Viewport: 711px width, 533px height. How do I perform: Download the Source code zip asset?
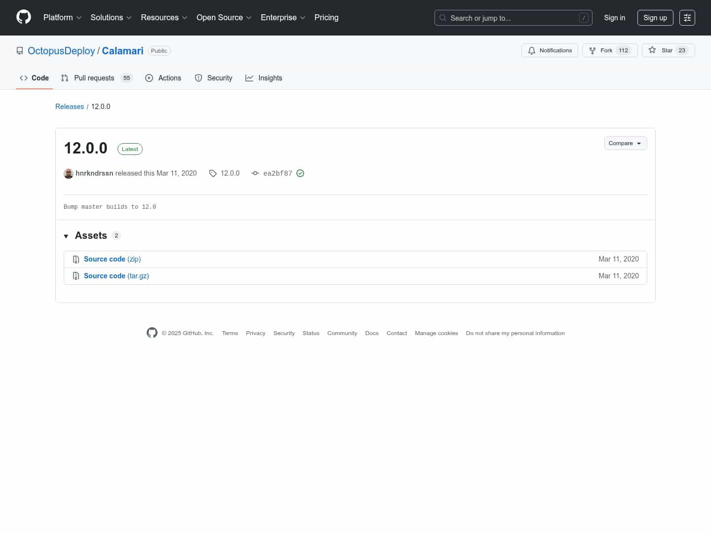coord(112,259)
